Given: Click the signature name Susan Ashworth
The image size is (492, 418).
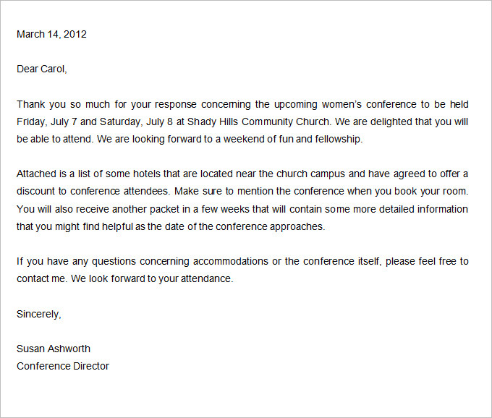Looking at the screenshot, I should pyautogui.click(x=54, y=349).
